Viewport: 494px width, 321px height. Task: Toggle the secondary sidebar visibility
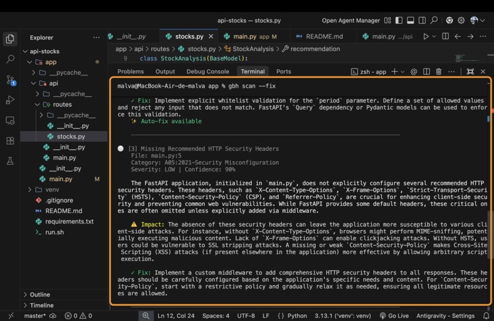pyautogui.click(x=422, y=20)
